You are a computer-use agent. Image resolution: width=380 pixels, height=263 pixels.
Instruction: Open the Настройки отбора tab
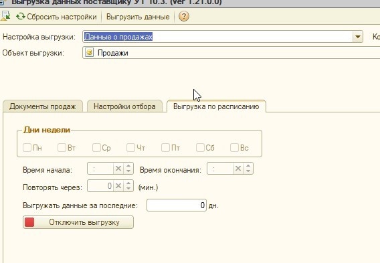[124, 106]
